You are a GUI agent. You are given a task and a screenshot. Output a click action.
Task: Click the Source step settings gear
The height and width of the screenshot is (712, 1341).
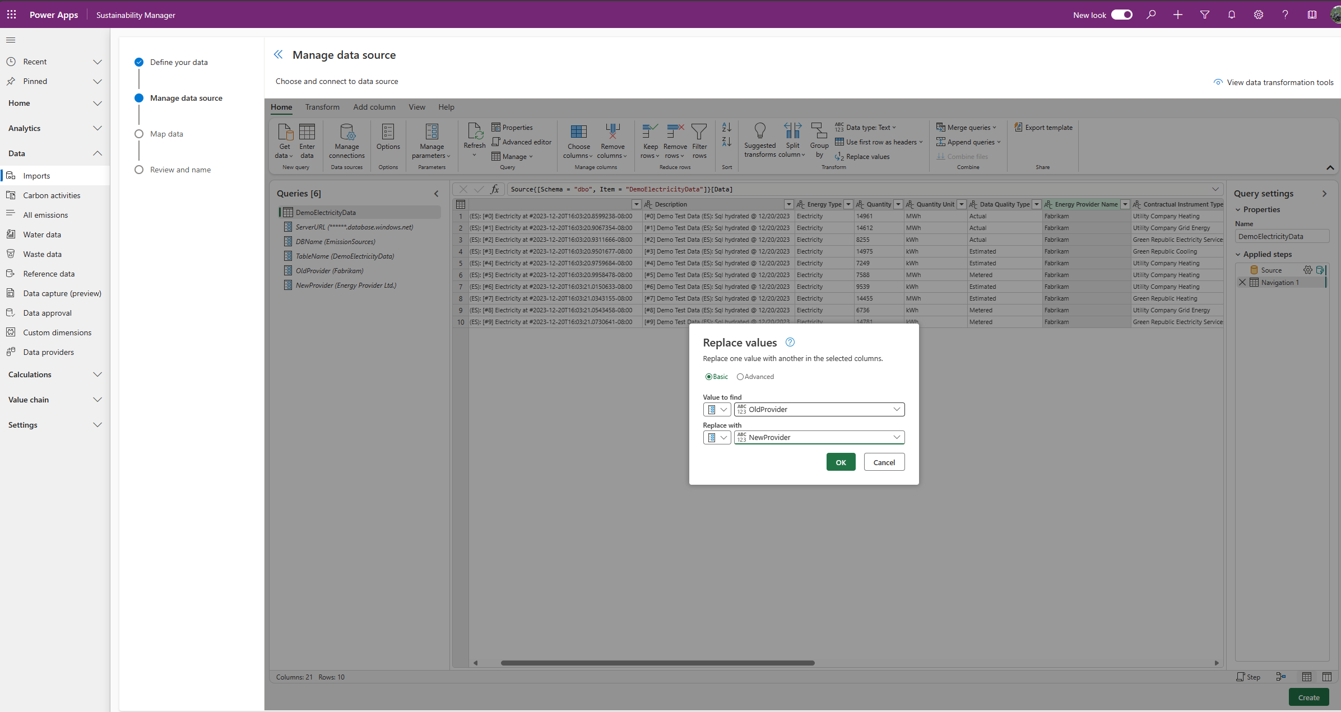click(x=1307, y=270)
